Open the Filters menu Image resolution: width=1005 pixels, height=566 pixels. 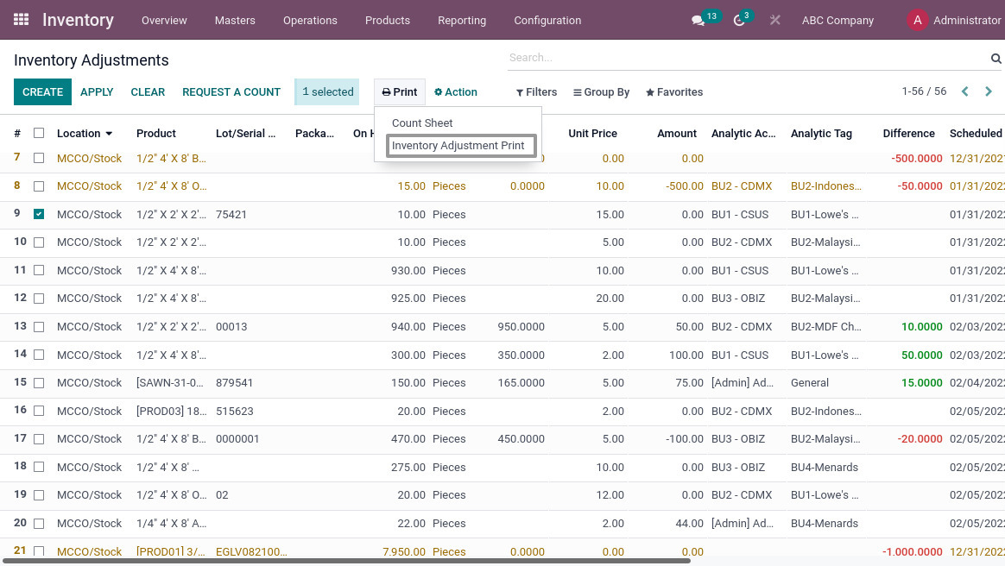pos(536,92)
